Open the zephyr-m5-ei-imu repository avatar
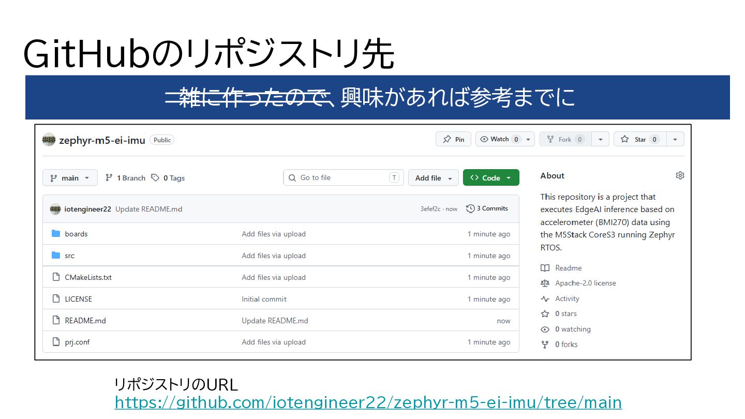 point(49,140)
